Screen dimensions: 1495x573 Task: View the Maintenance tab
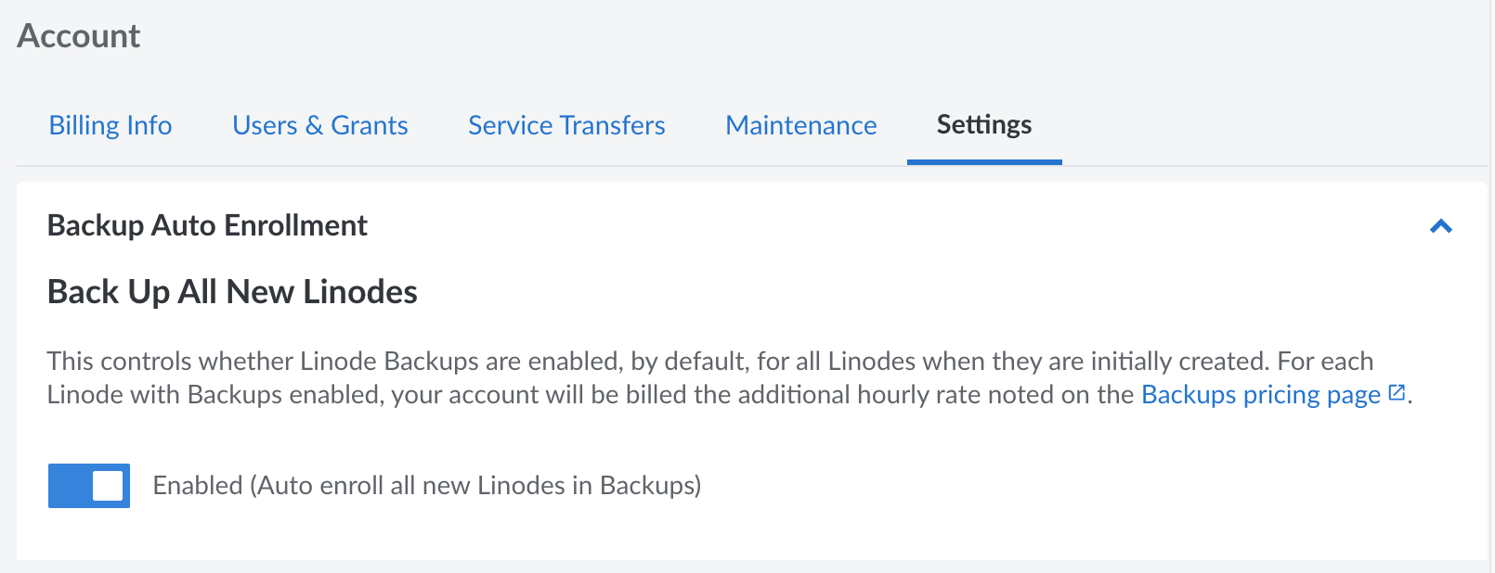point(800,125)
